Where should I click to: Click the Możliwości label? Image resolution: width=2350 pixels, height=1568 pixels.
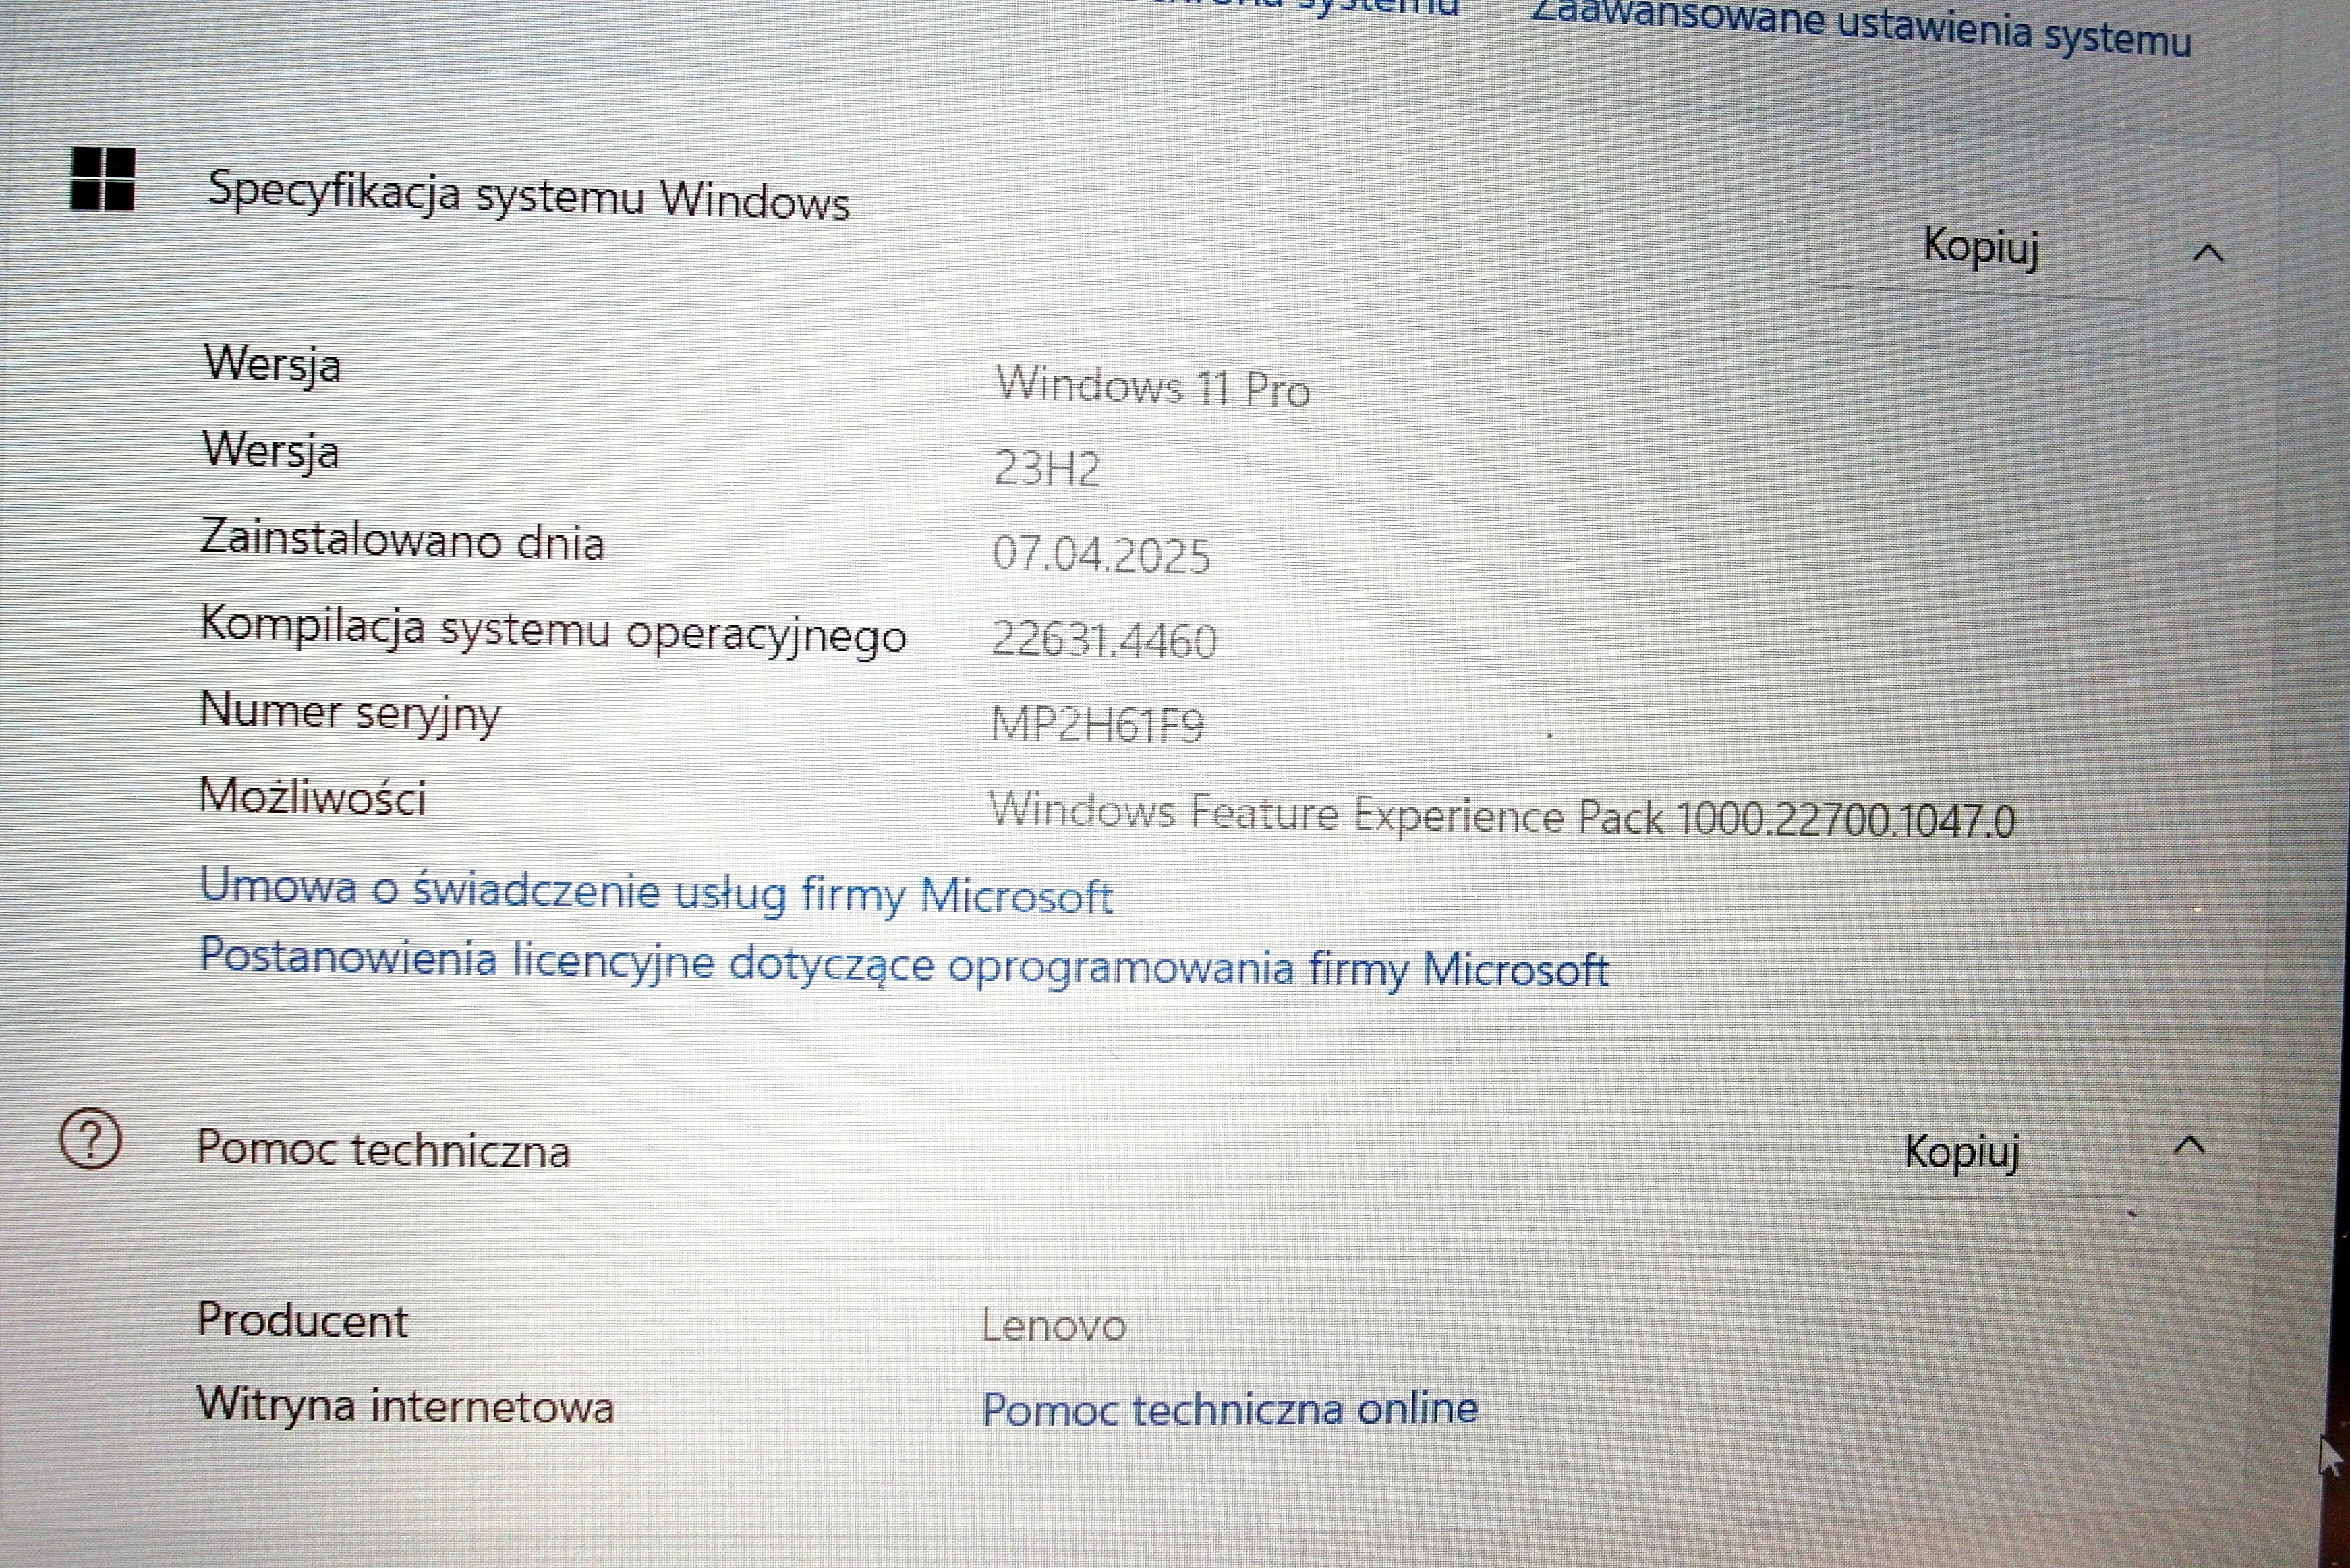pos(313,798)
